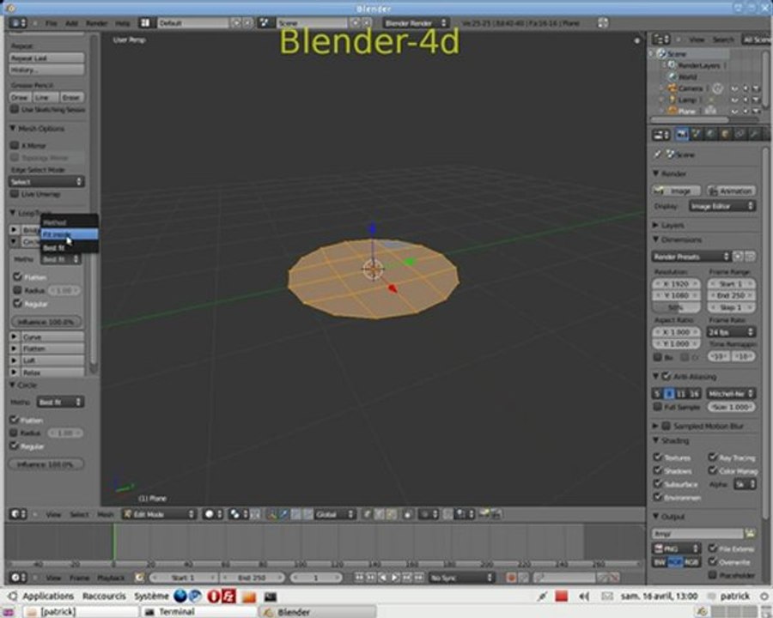
Task: Render Animation button
Action: (x=731, y=191)
